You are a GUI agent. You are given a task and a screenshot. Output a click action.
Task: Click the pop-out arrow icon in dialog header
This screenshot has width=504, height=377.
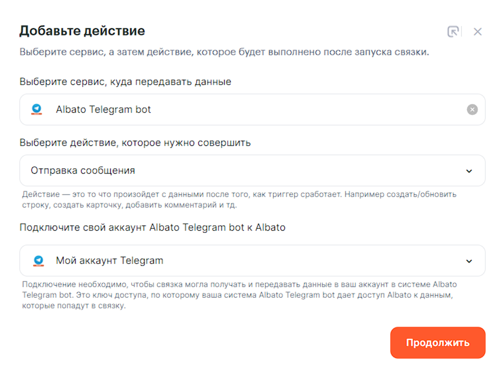pyautogui.click(x=453, y=31)
